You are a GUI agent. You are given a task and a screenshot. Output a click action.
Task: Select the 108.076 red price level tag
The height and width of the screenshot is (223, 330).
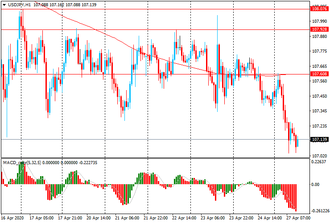coord(319,9)
